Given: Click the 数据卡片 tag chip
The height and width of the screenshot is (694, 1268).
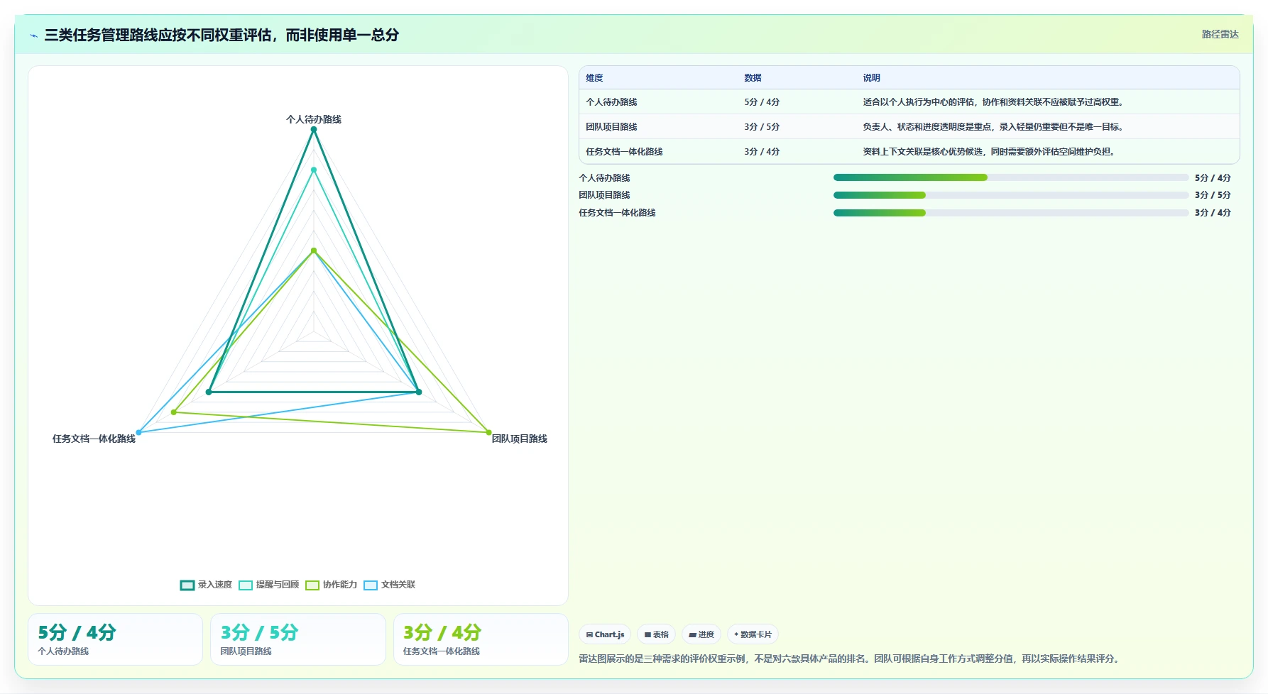Looking at the screenshot, I should 753,634.
